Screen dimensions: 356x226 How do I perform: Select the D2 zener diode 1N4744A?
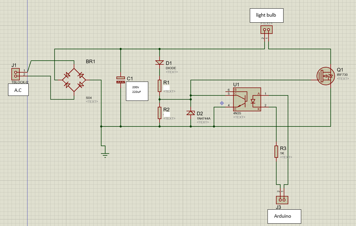pyautogui.click(x=190, y=113)
